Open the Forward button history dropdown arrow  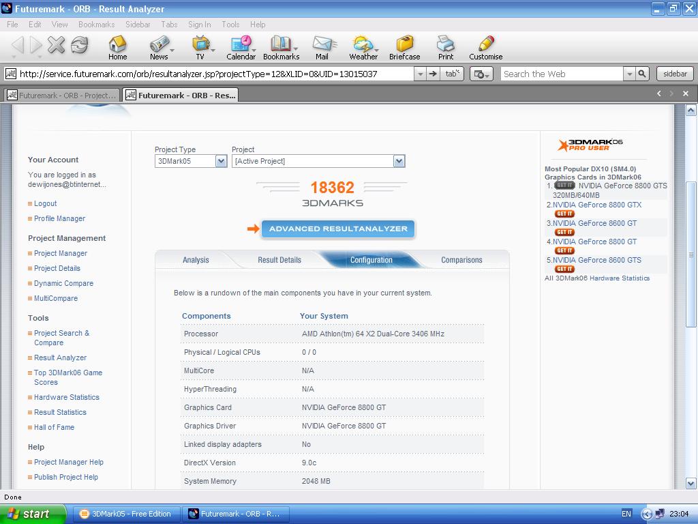[x=39, y=57]
